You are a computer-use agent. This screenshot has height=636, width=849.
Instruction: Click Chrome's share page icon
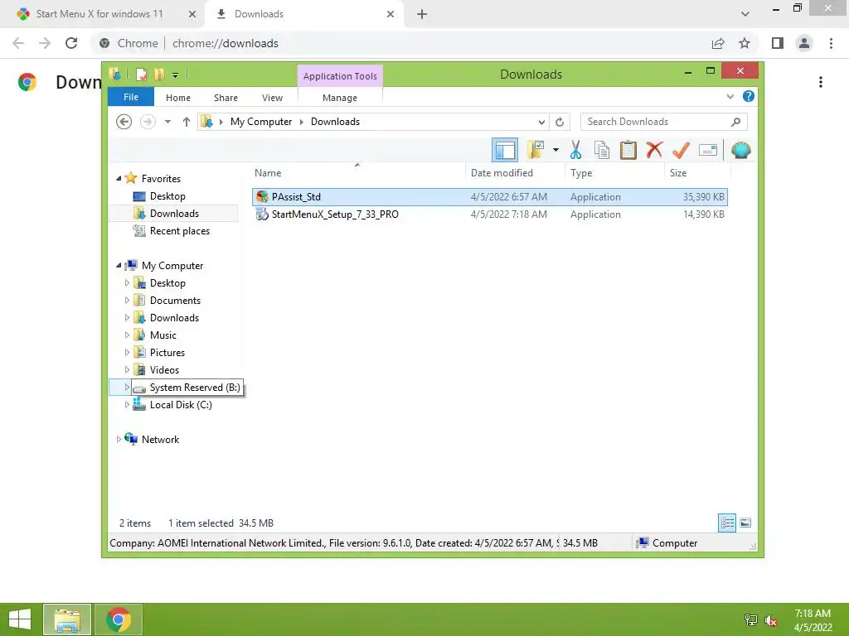click(718, 43)
